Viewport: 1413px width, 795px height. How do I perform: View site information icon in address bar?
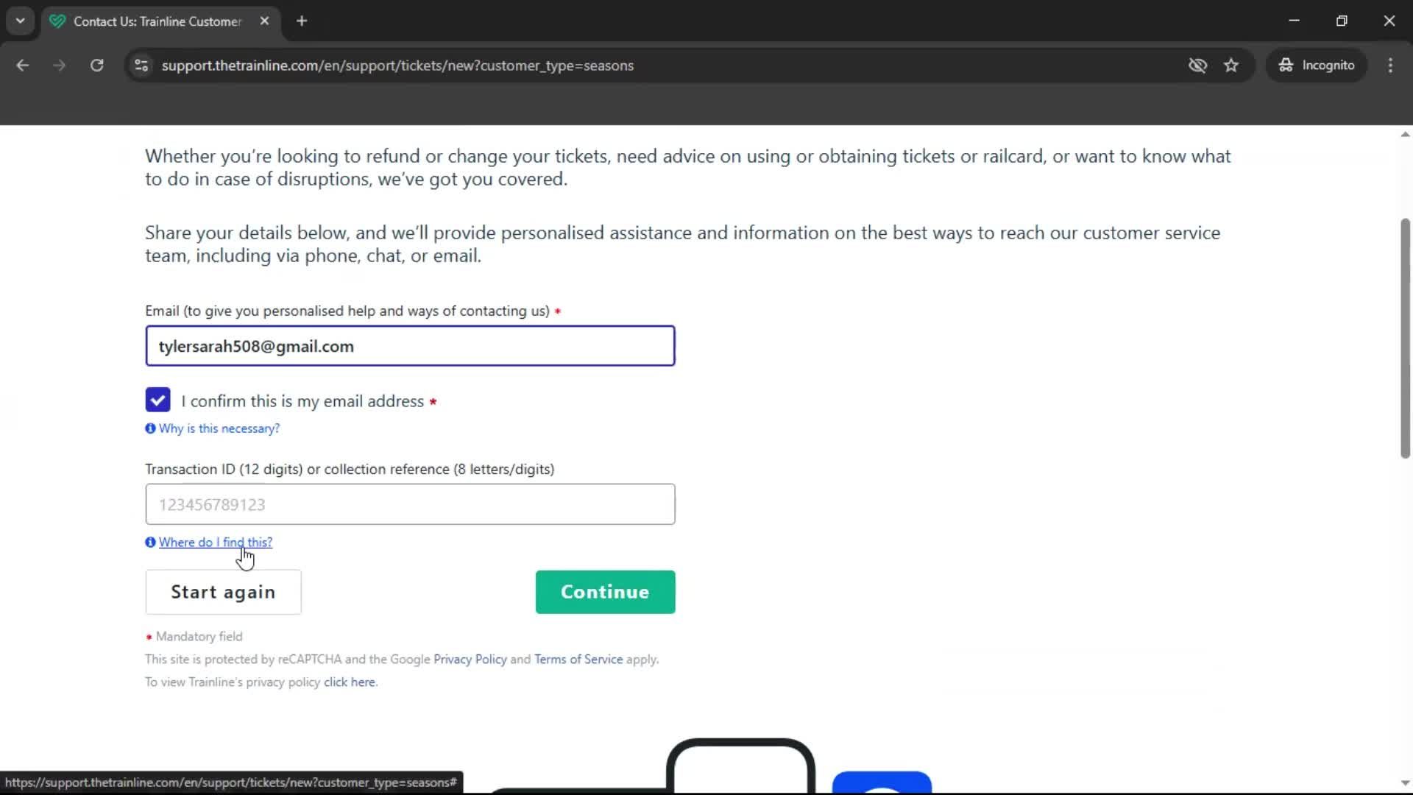[x=141, y=65]
